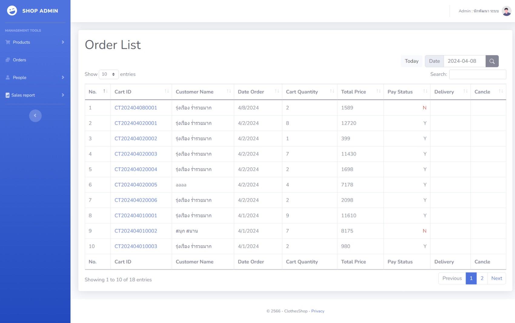
Task: Select the Date filter mode
Action: click(x=434, y=61)
